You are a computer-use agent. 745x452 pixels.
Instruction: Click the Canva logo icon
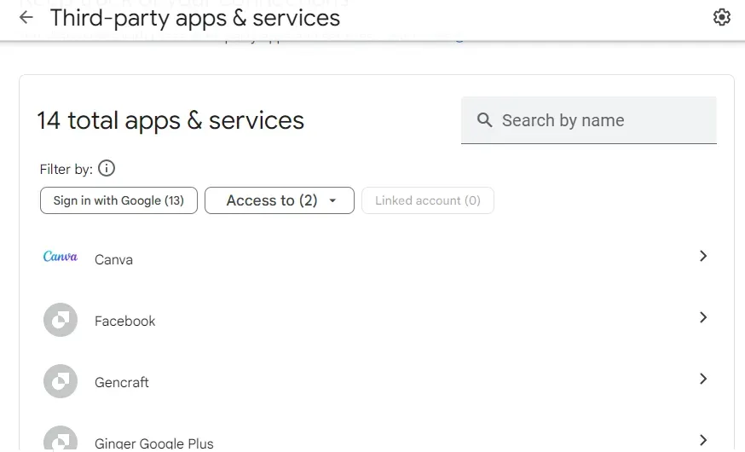61,257
